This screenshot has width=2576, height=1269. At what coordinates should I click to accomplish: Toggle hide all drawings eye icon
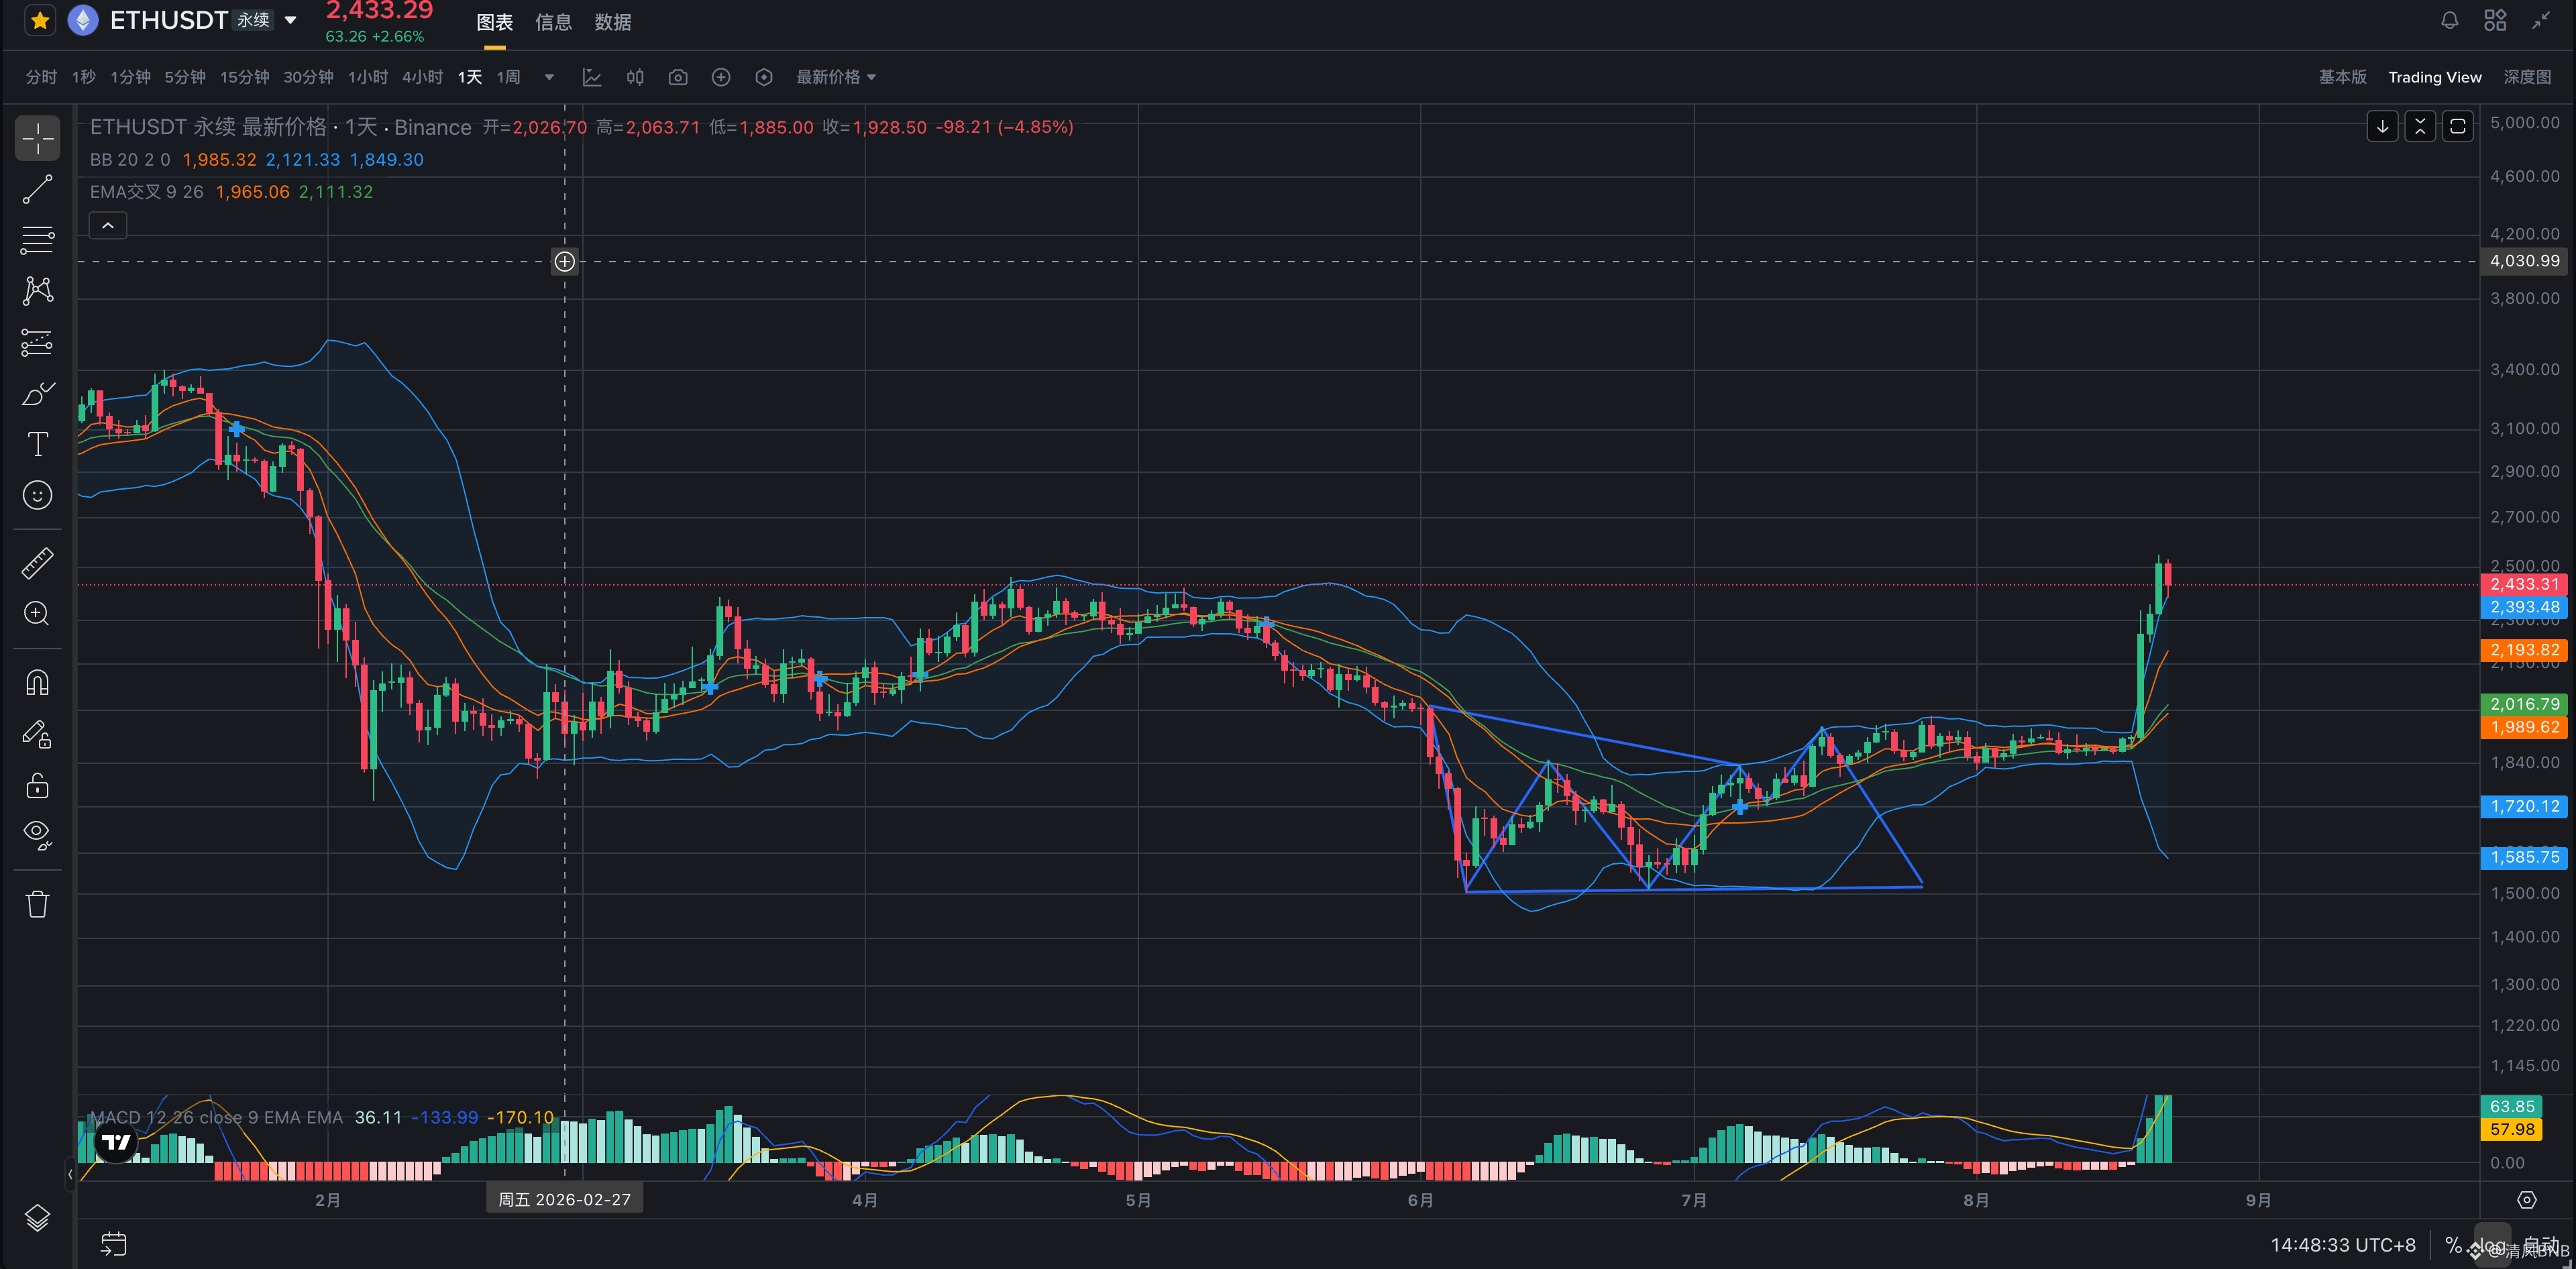37,836
